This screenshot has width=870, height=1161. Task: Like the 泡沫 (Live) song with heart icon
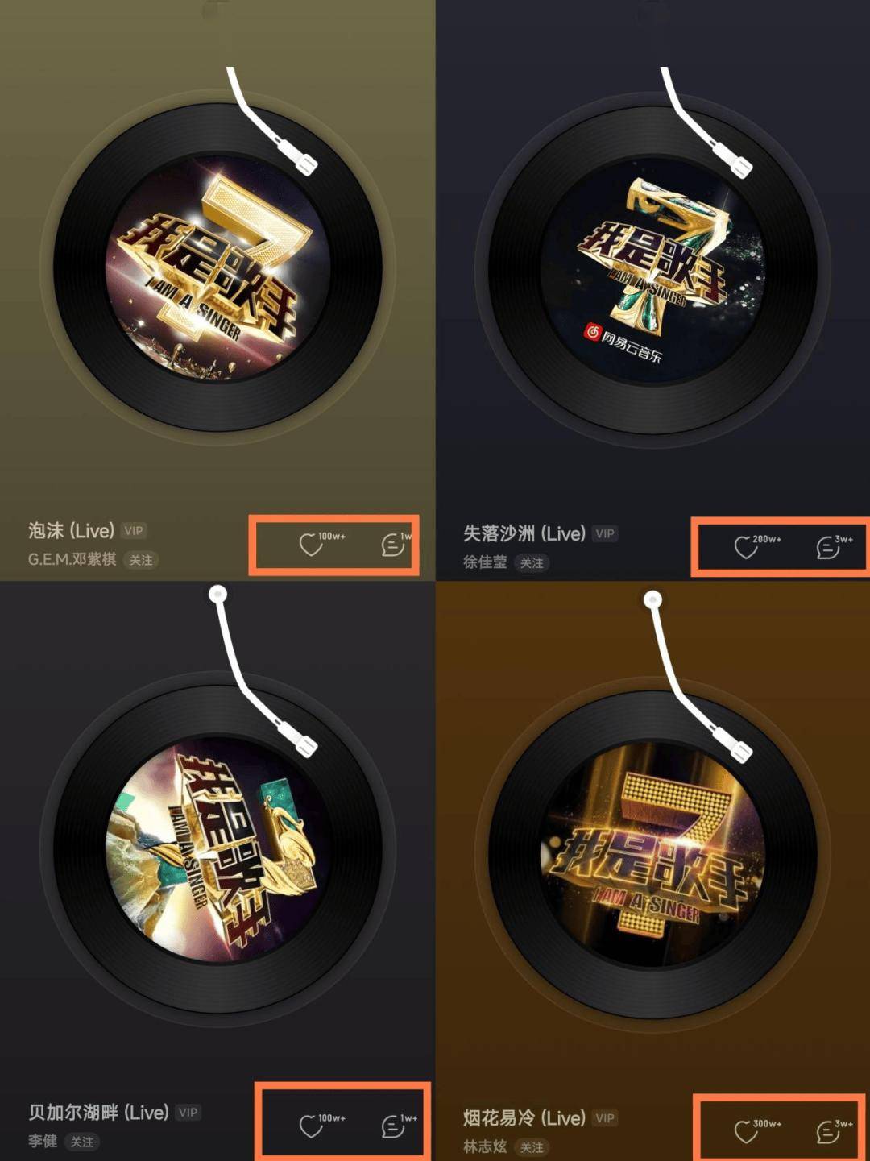(312, 545)
